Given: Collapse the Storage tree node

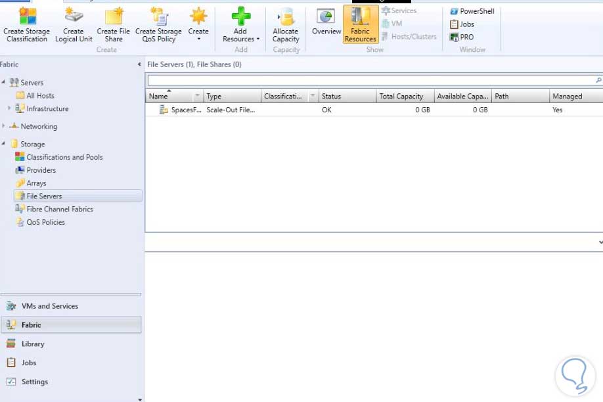Looking at the screenshot, I should pos(3,143).
